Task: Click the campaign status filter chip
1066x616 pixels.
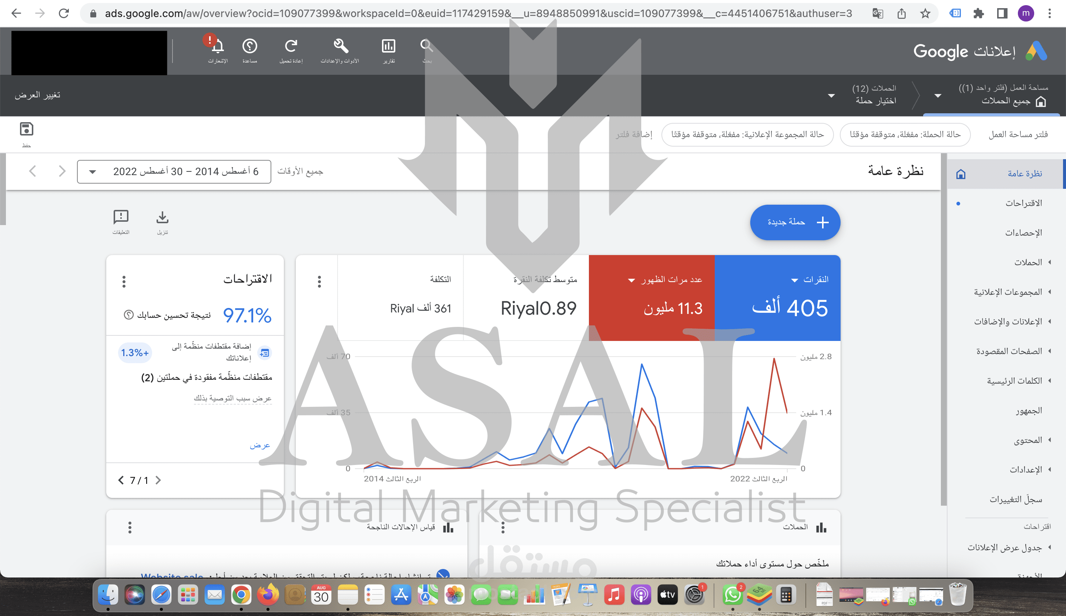Action: click(x=905, y=134)
